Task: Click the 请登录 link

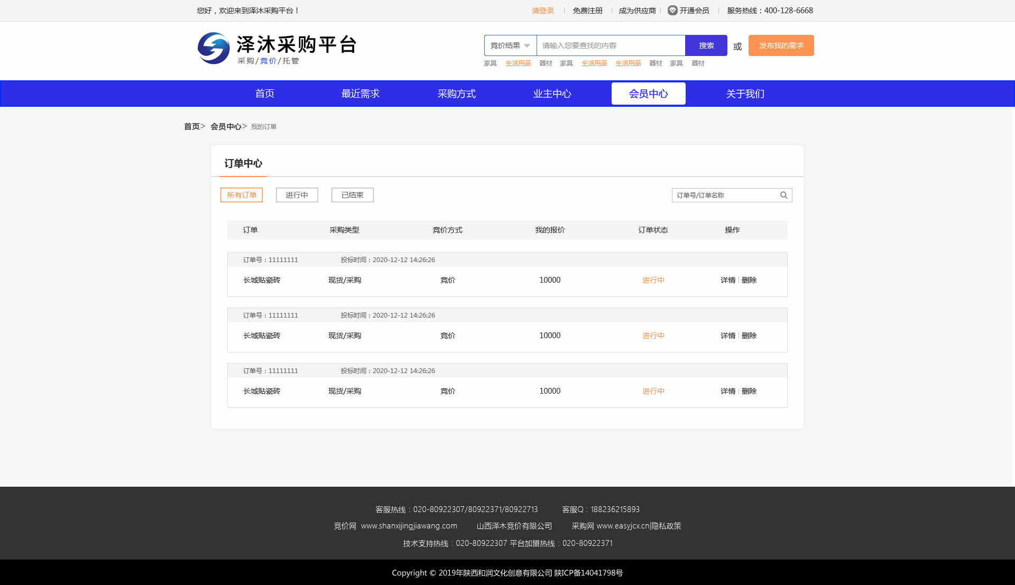Action: pos(543,11)
